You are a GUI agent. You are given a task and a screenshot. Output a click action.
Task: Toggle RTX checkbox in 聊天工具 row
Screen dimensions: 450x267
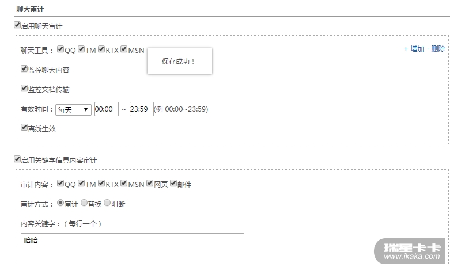coord(101,49)
